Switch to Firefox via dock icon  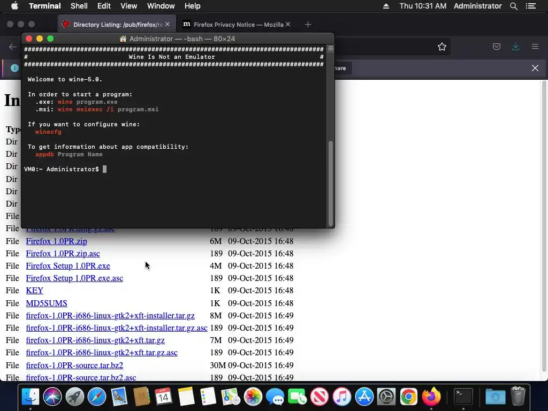(431, 397)
